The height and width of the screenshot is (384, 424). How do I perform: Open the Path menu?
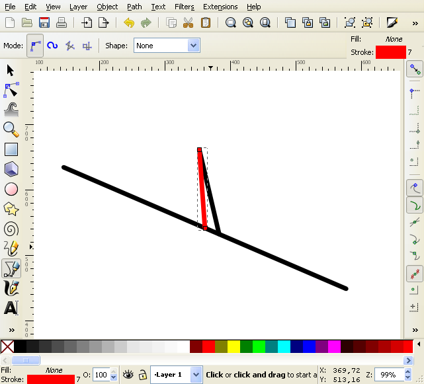coord(134,7)
